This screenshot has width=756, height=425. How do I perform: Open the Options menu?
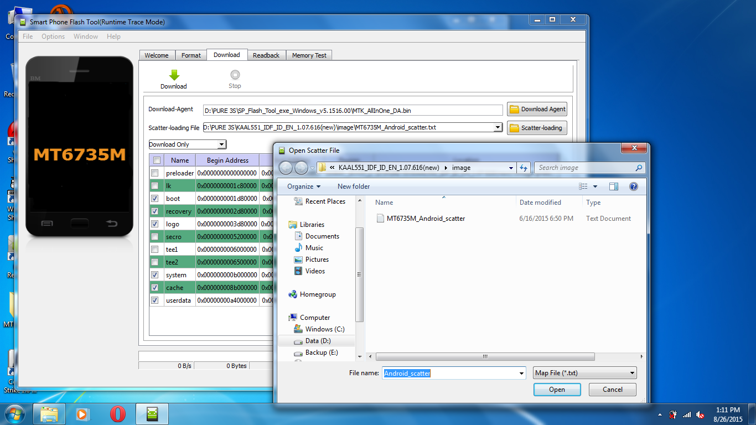(53, 37)
